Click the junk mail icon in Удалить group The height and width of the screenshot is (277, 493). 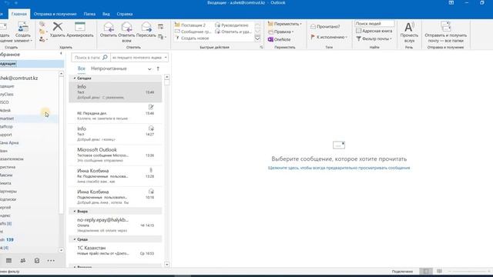click(x=42, y=39)
